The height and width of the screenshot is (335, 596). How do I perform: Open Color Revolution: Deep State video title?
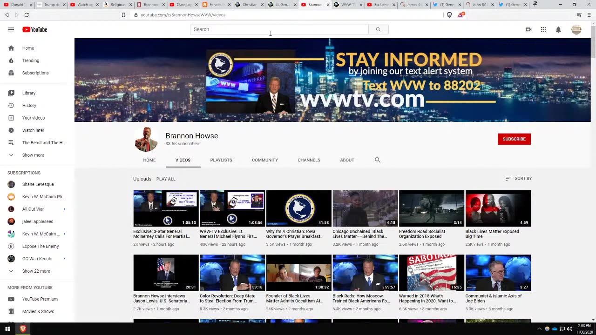228,298
